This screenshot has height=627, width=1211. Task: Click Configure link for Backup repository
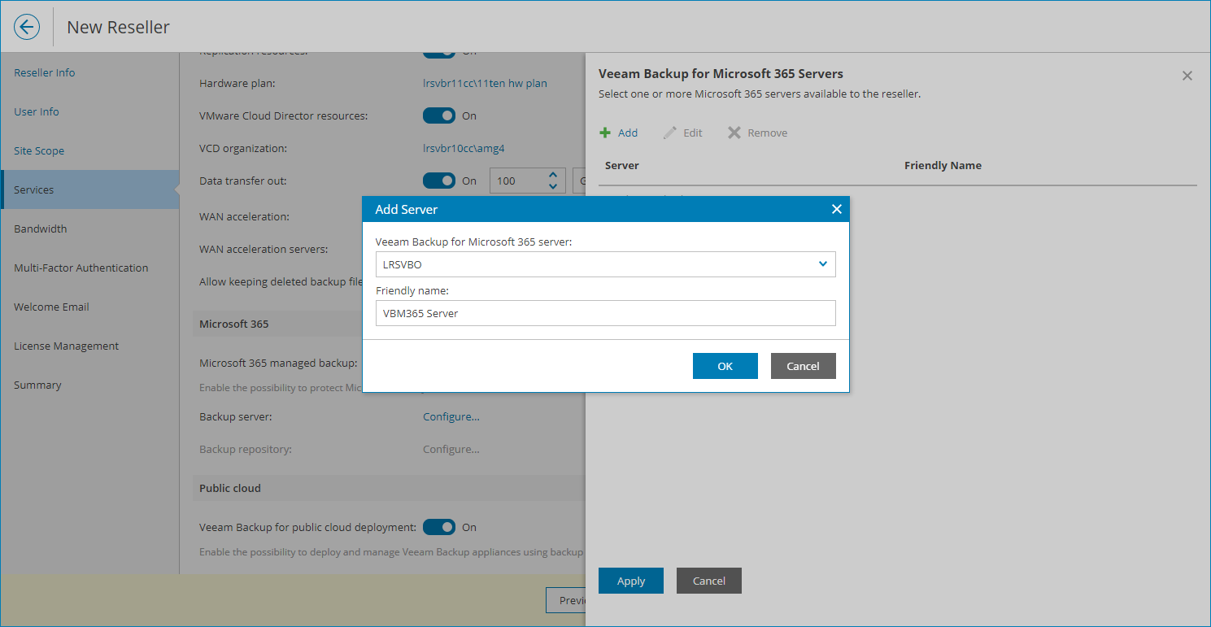pos(451,449)
